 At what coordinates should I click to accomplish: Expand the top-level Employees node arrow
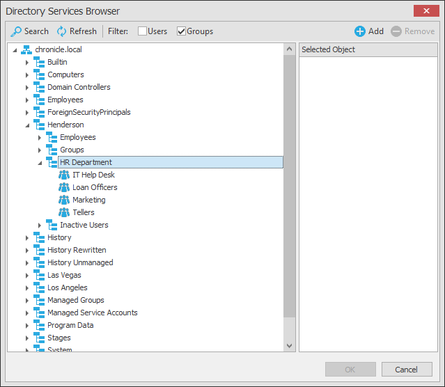click(x=27, y=100)
